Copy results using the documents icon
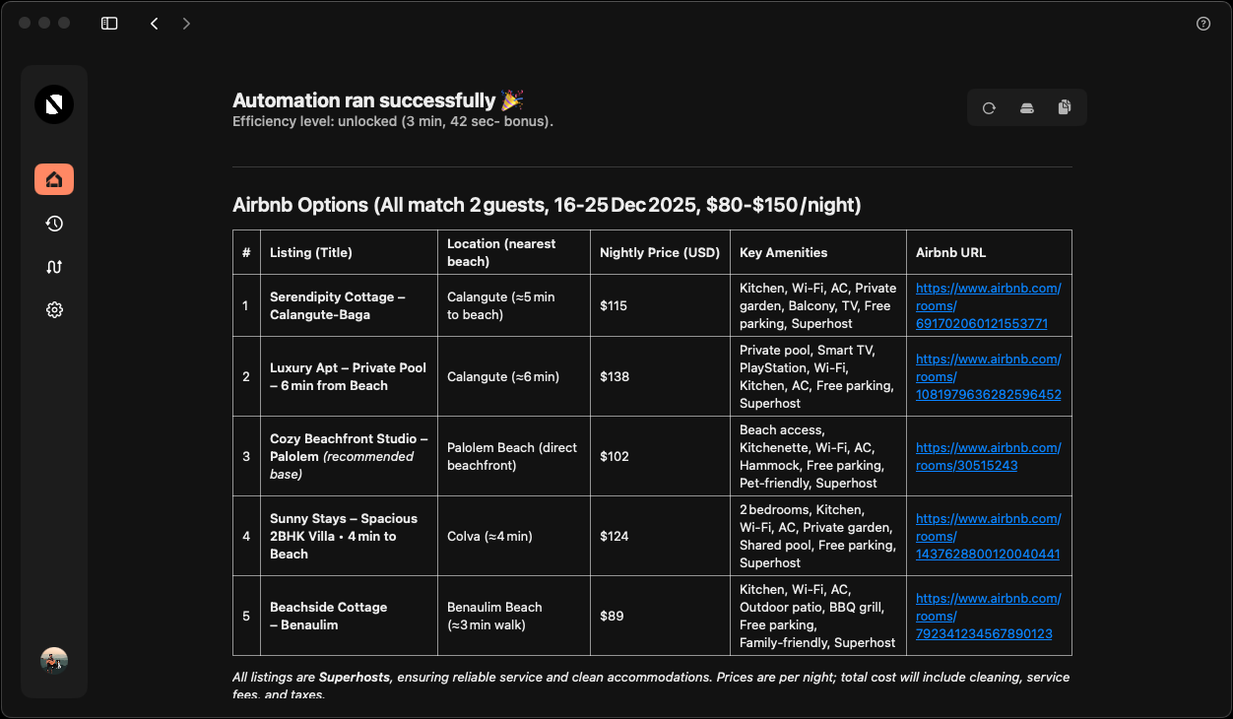 [x=1065, y=108]
